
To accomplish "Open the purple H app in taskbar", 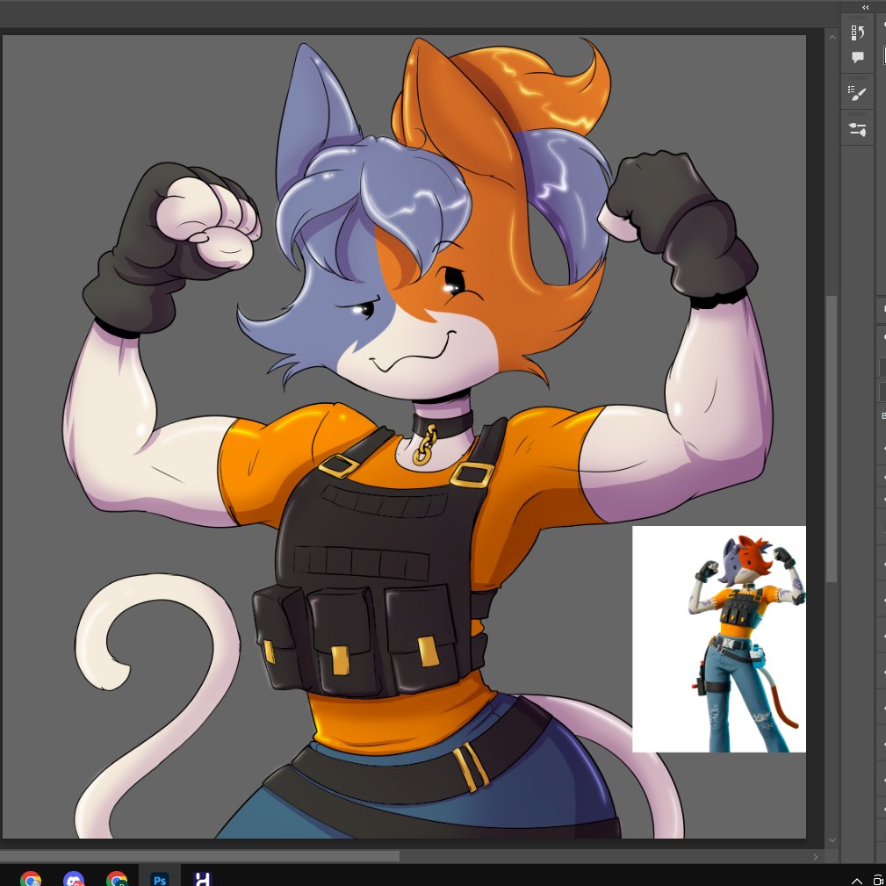I will coord(203,879).
